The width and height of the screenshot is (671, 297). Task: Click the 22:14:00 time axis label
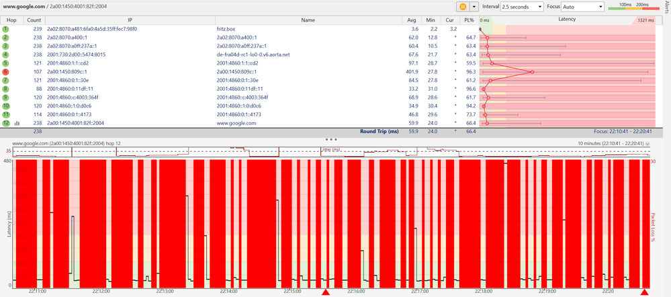click(229, 291)
